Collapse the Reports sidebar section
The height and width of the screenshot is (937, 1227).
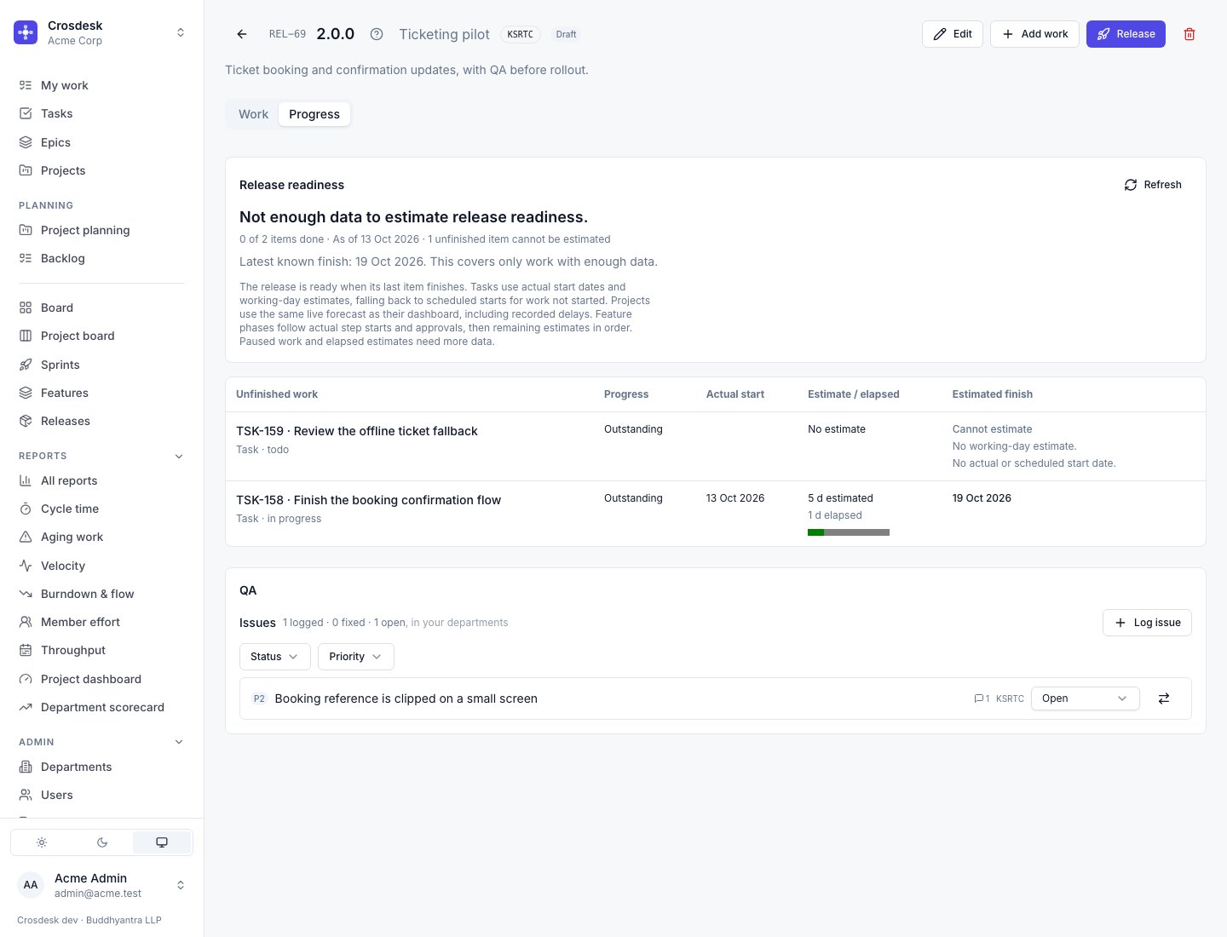[179, 456]
